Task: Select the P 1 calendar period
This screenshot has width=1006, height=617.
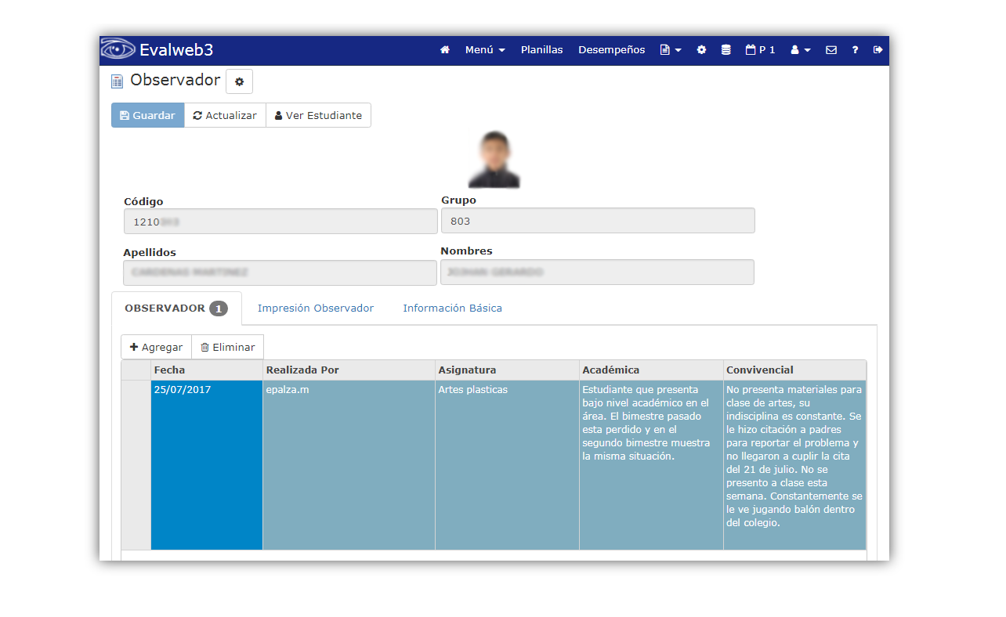Action: point(761,50)
